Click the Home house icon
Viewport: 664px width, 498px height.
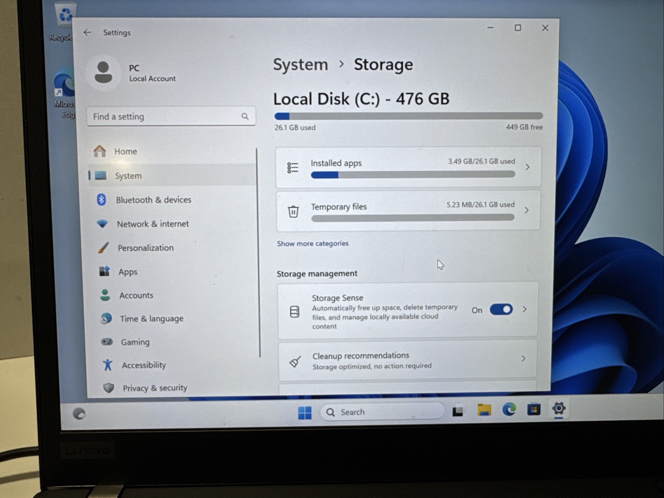(x=100, y=151)
